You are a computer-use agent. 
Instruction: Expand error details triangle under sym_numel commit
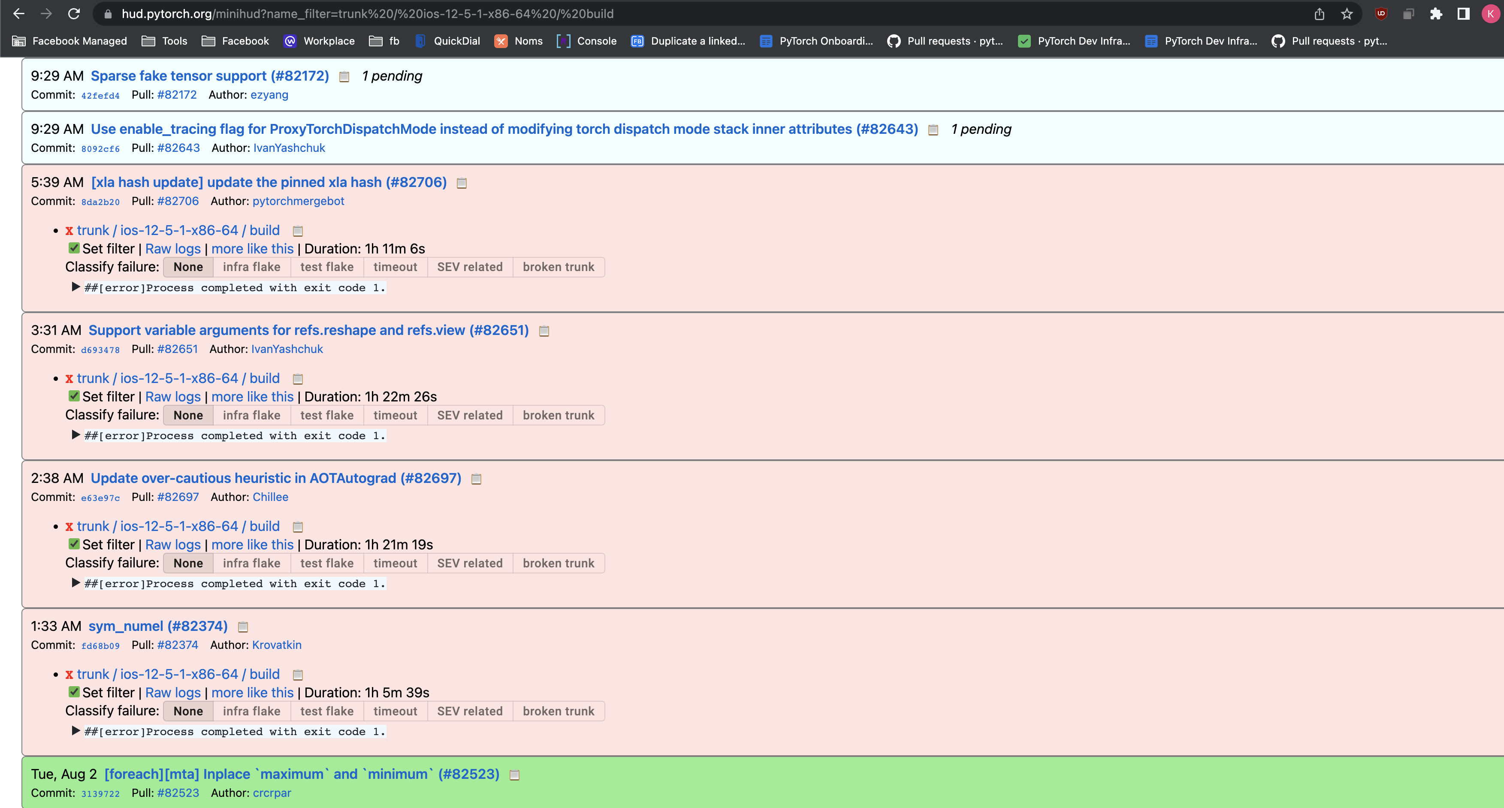pyautogui.click(x=76, y=730)
